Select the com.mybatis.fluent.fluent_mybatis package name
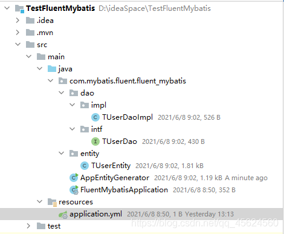 pos(127,81)
